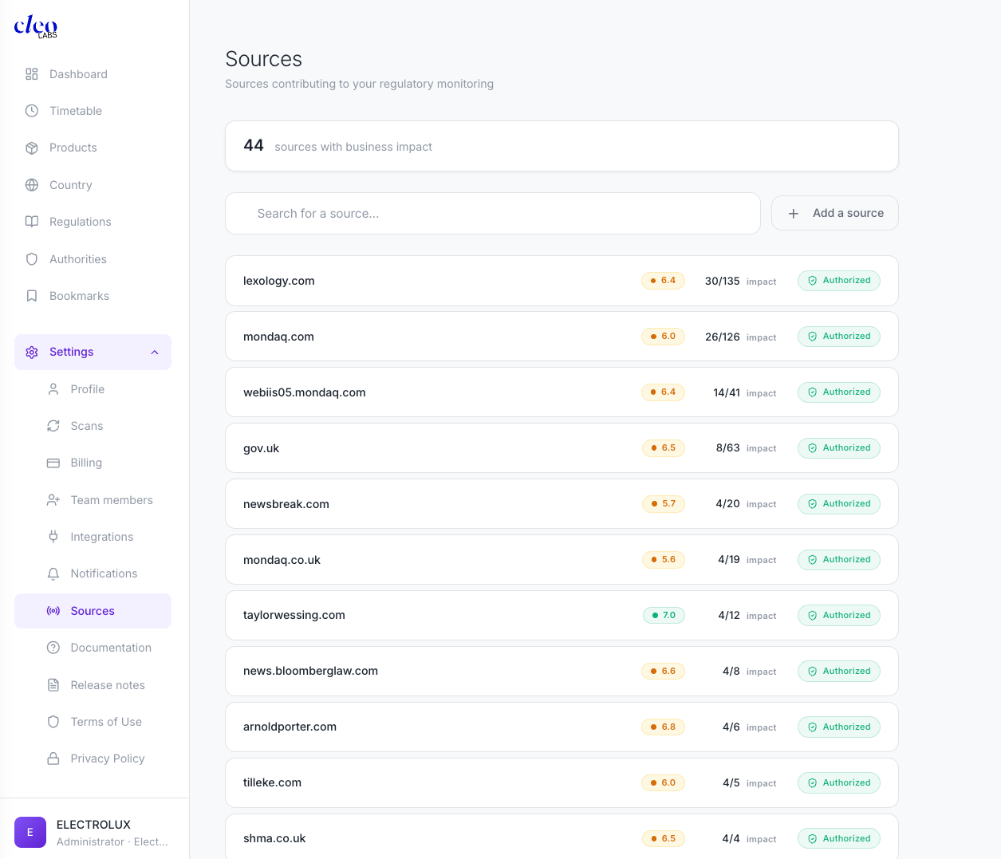Click the Team members add-user icon
This screenshot has width=1001, height=859.
pos(53,500)
